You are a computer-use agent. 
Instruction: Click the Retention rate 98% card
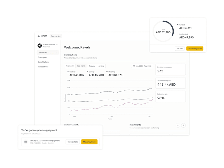pyautogui.click(x=171, y=96)
